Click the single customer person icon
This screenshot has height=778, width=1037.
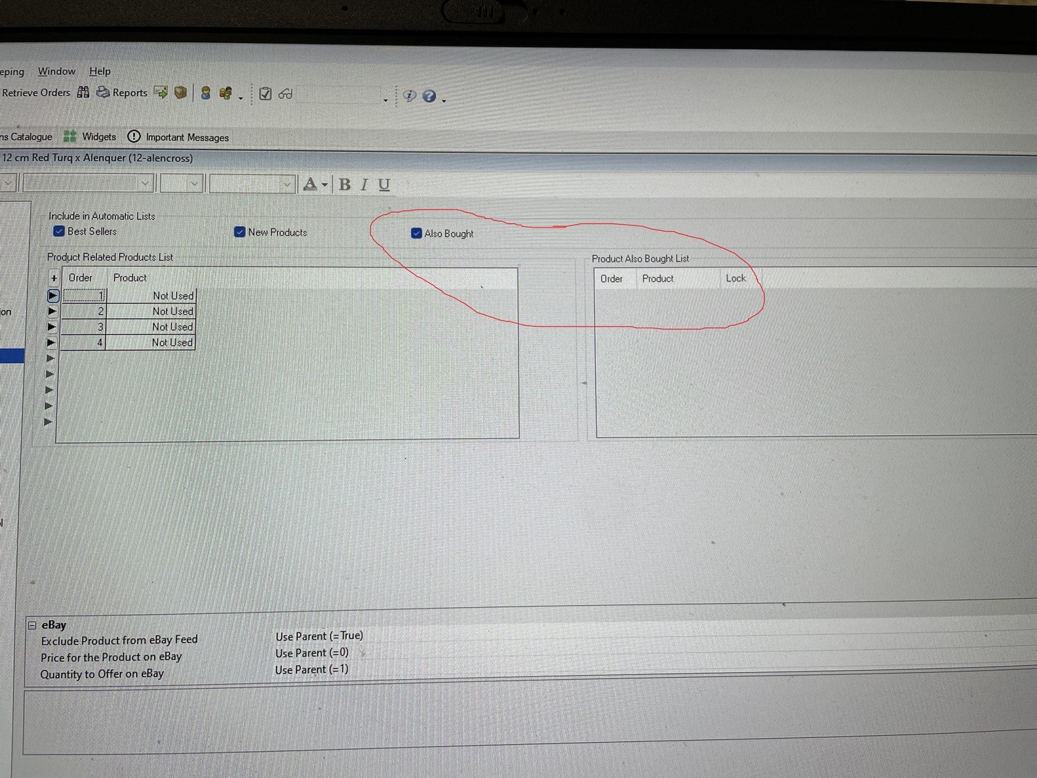coord(205,93)
